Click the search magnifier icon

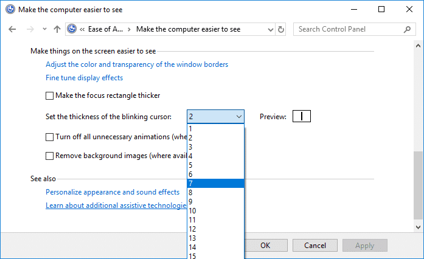point(406,29)
